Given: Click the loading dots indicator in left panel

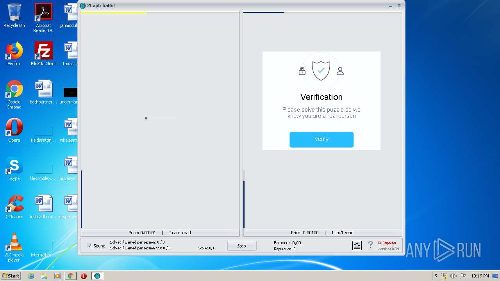Looking at the screenshot, I should point(160,118).
